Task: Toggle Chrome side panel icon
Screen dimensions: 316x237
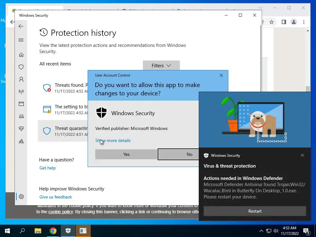Action: (x=284, y=22)
